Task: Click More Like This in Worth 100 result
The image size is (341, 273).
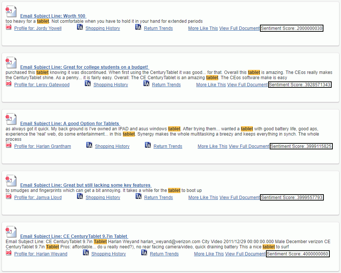Action: pos(203,28)
